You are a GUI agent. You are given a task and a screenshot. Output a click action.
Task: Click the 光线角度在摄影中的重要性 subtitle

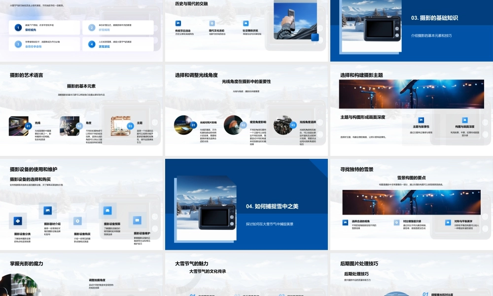coord(246,81)
